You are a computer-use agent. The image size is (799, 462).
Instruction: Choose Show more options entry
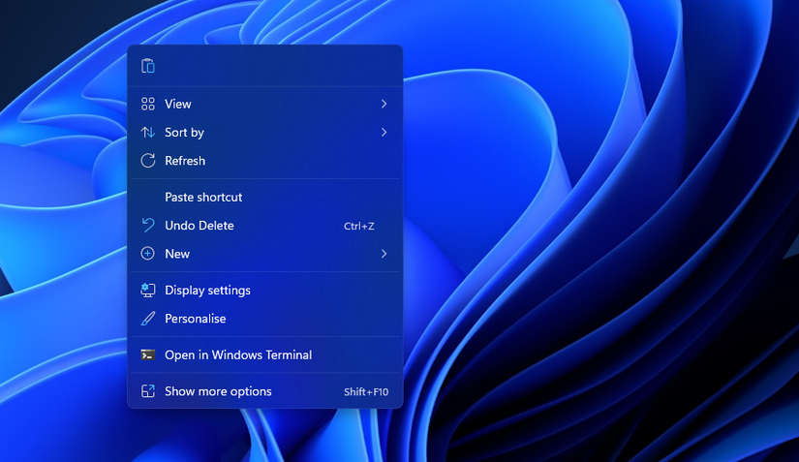[265, 391]
